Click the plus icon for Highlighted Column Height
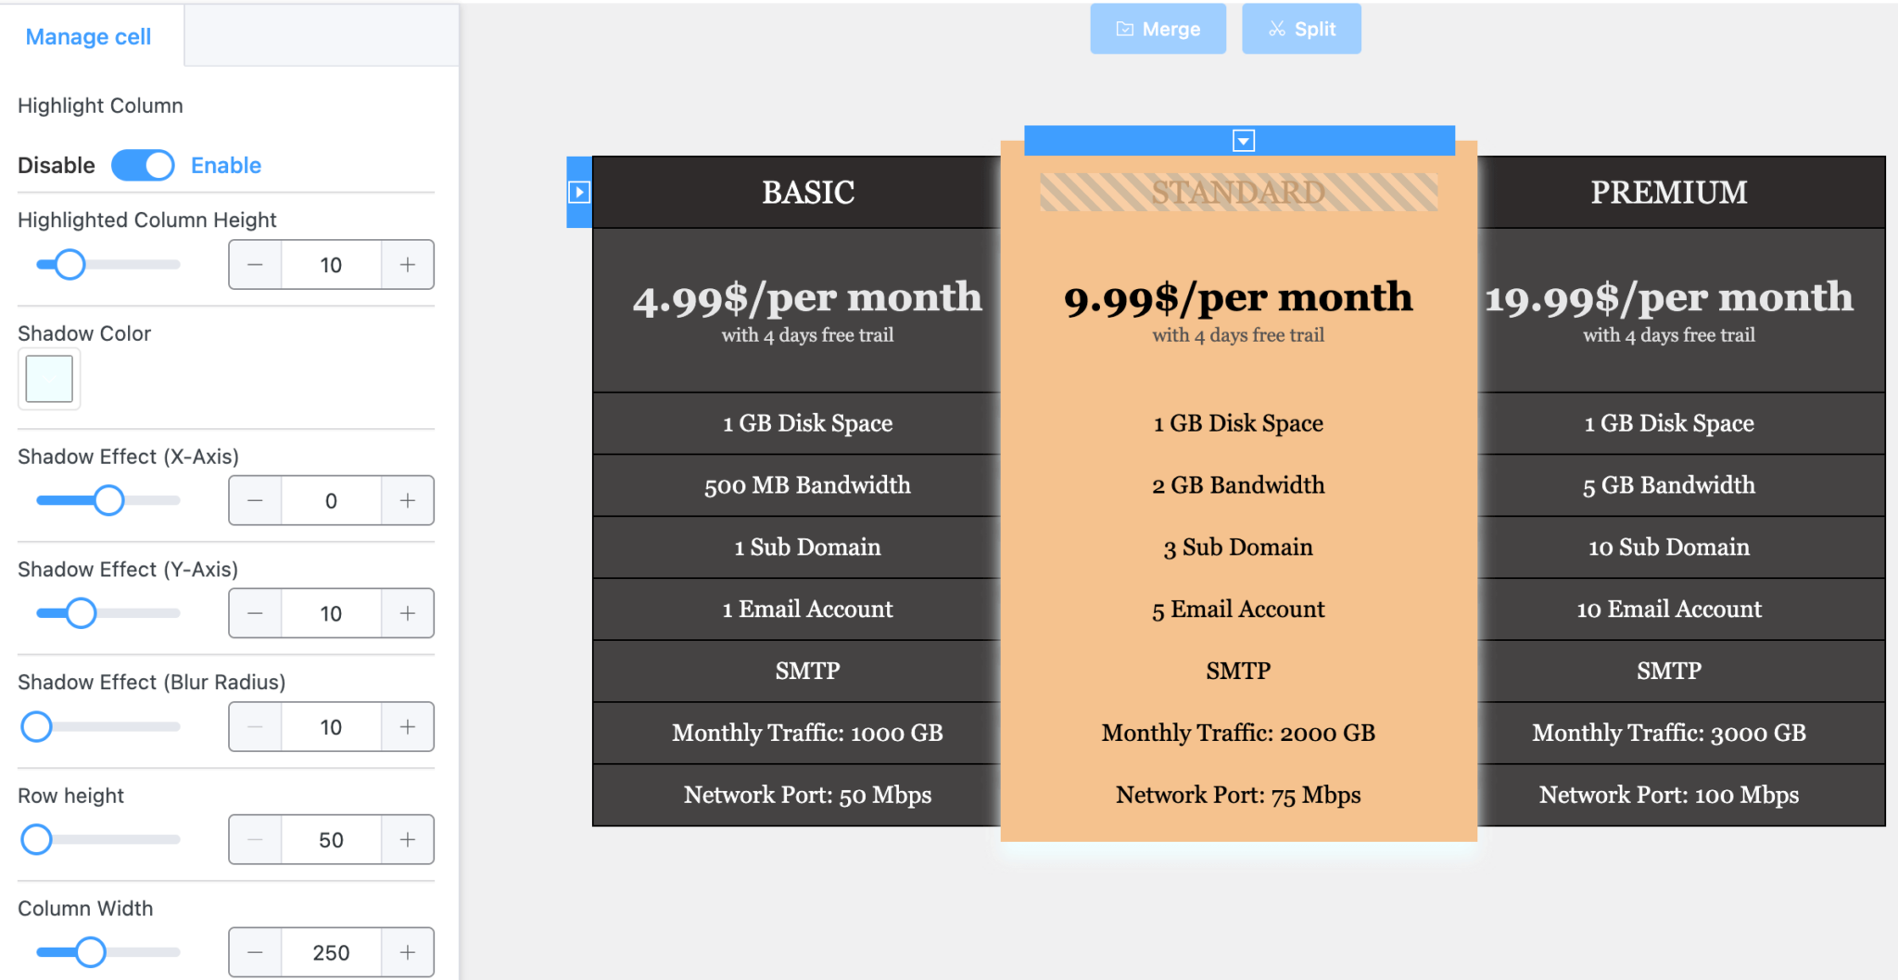Screen dimensions: 1898x980 (x=407, y=265)
